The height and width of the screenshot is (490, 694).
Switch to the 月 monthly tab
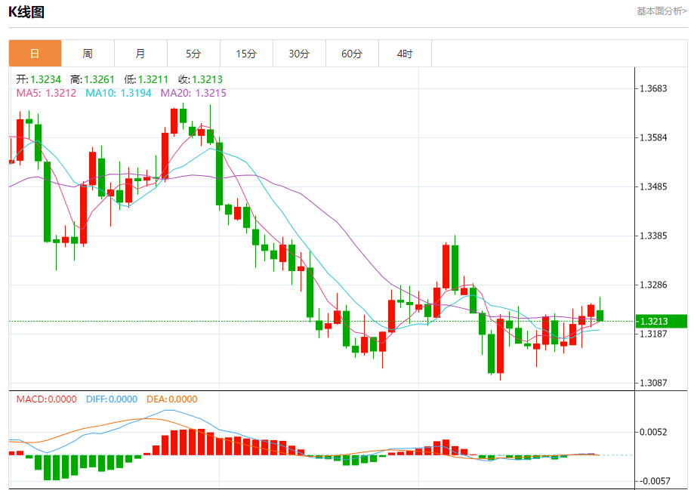coord(140,54)
